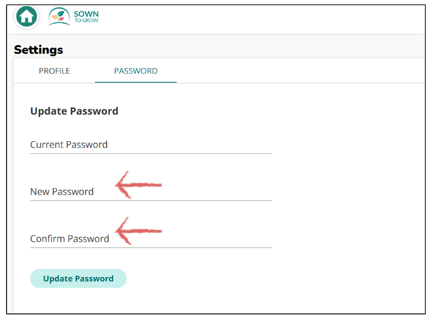
Task: Click the Settings page title
Action: 39,50
